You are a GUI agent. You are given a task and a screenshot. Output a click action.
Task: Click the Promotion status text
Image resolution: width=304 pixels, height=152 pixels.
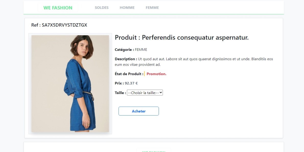pyautogui.click(x=156, y=74)
